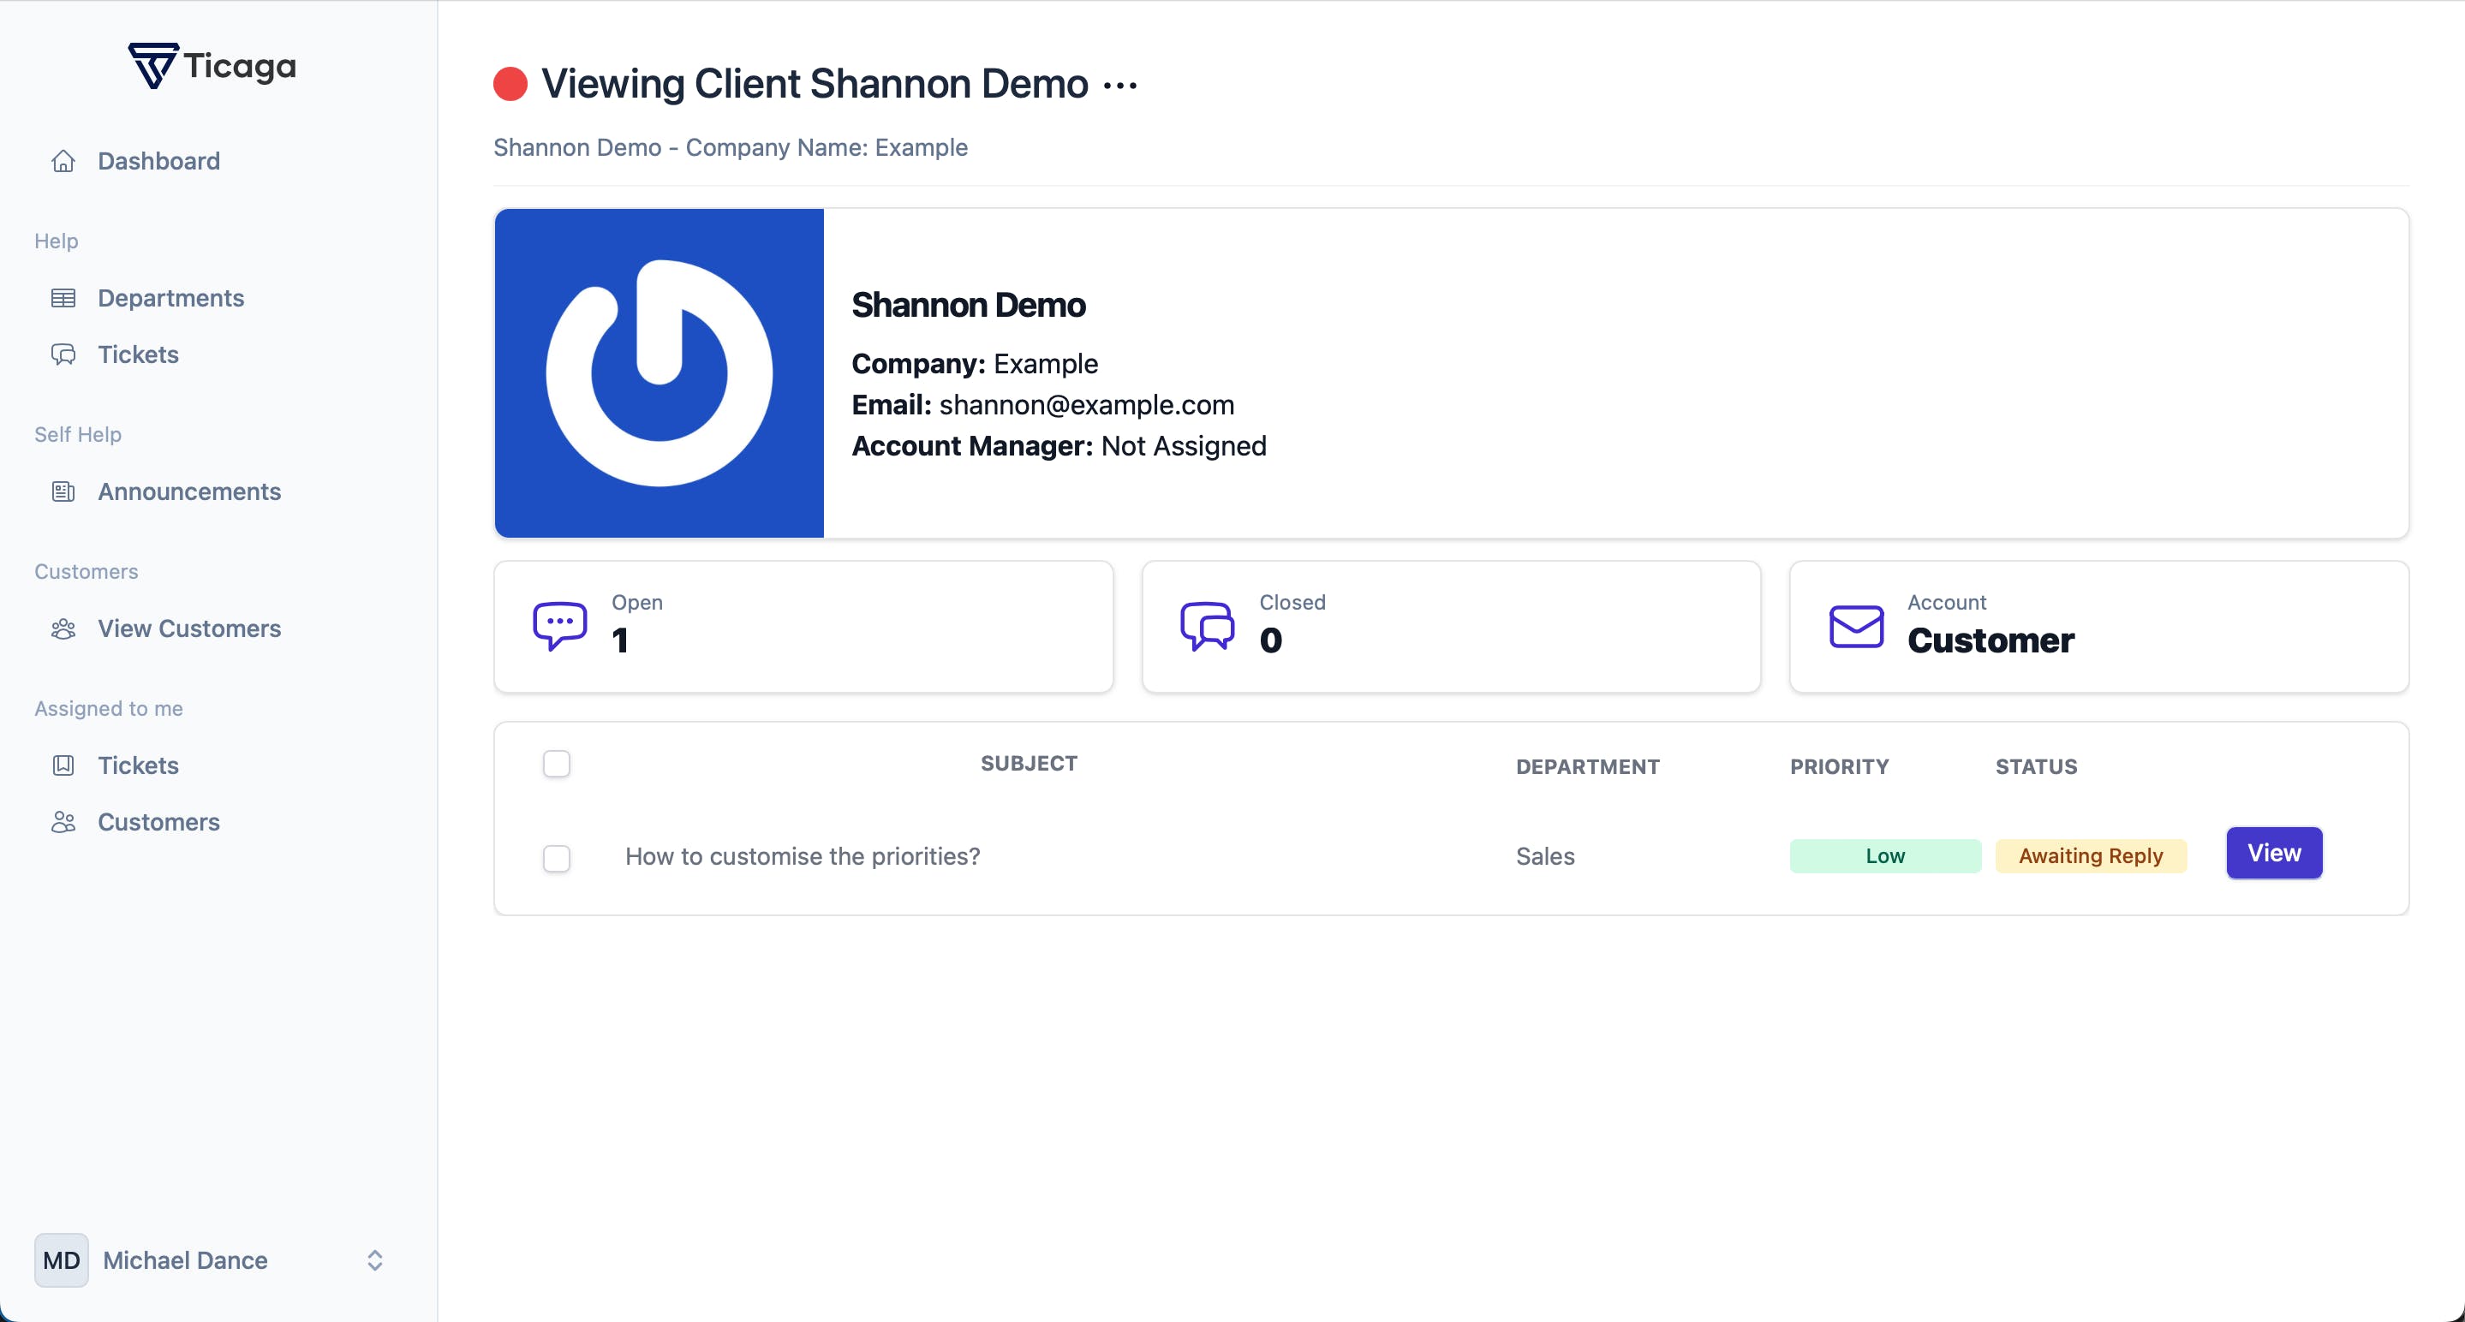Open Tickets under the Help section
Screen dimensions: 2465x1322
point(138,354)
